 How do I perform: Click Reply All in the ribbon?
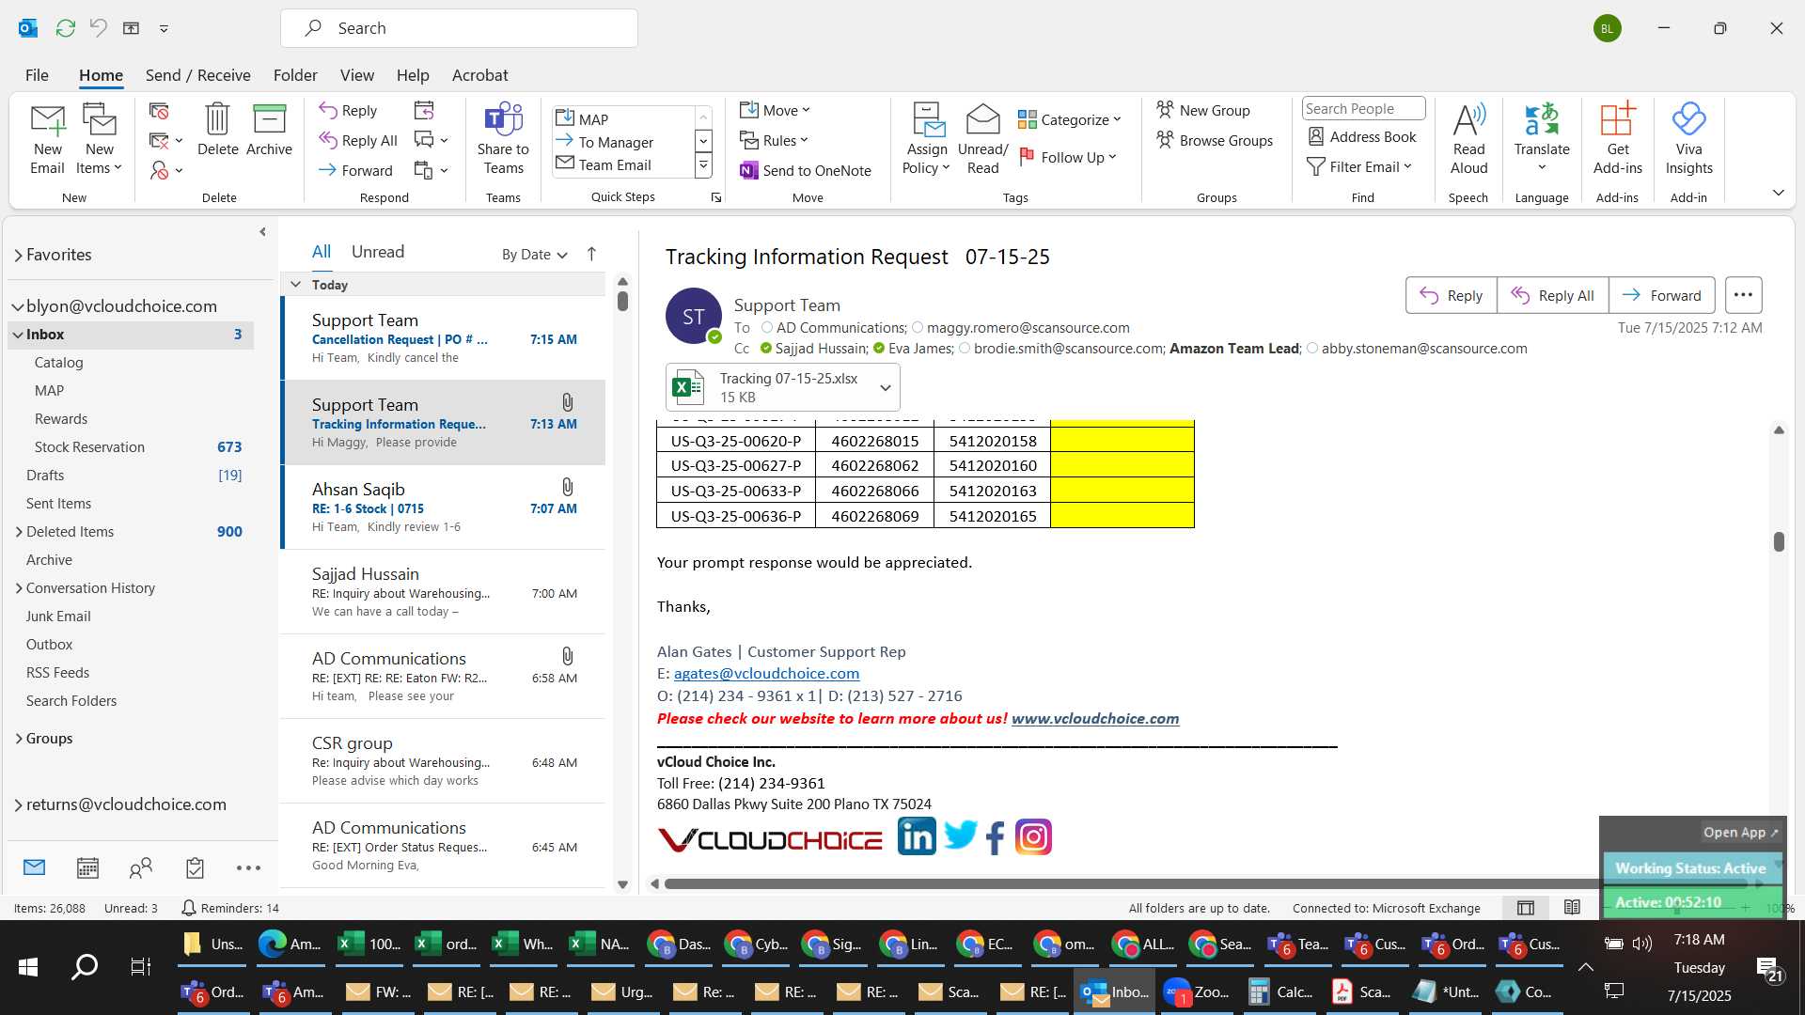point(358,140)
